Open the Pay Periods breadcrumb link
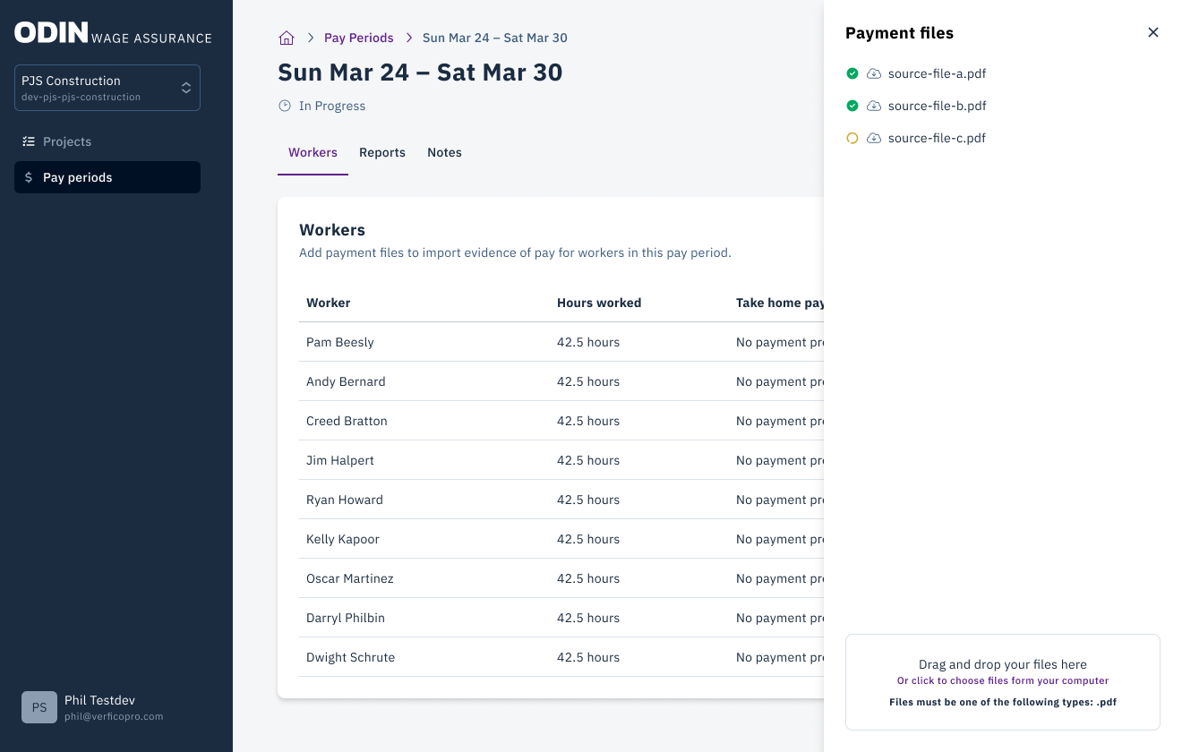Viewport: 1182px width, 752px height. pyautogui.click(x=359, y=38)
